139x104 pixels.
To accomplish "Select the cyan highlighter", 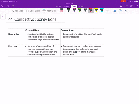I will click(x=102, y=10).
